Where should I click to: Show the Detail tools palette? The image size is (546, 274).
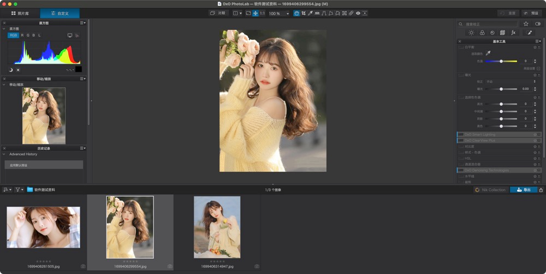492,33
